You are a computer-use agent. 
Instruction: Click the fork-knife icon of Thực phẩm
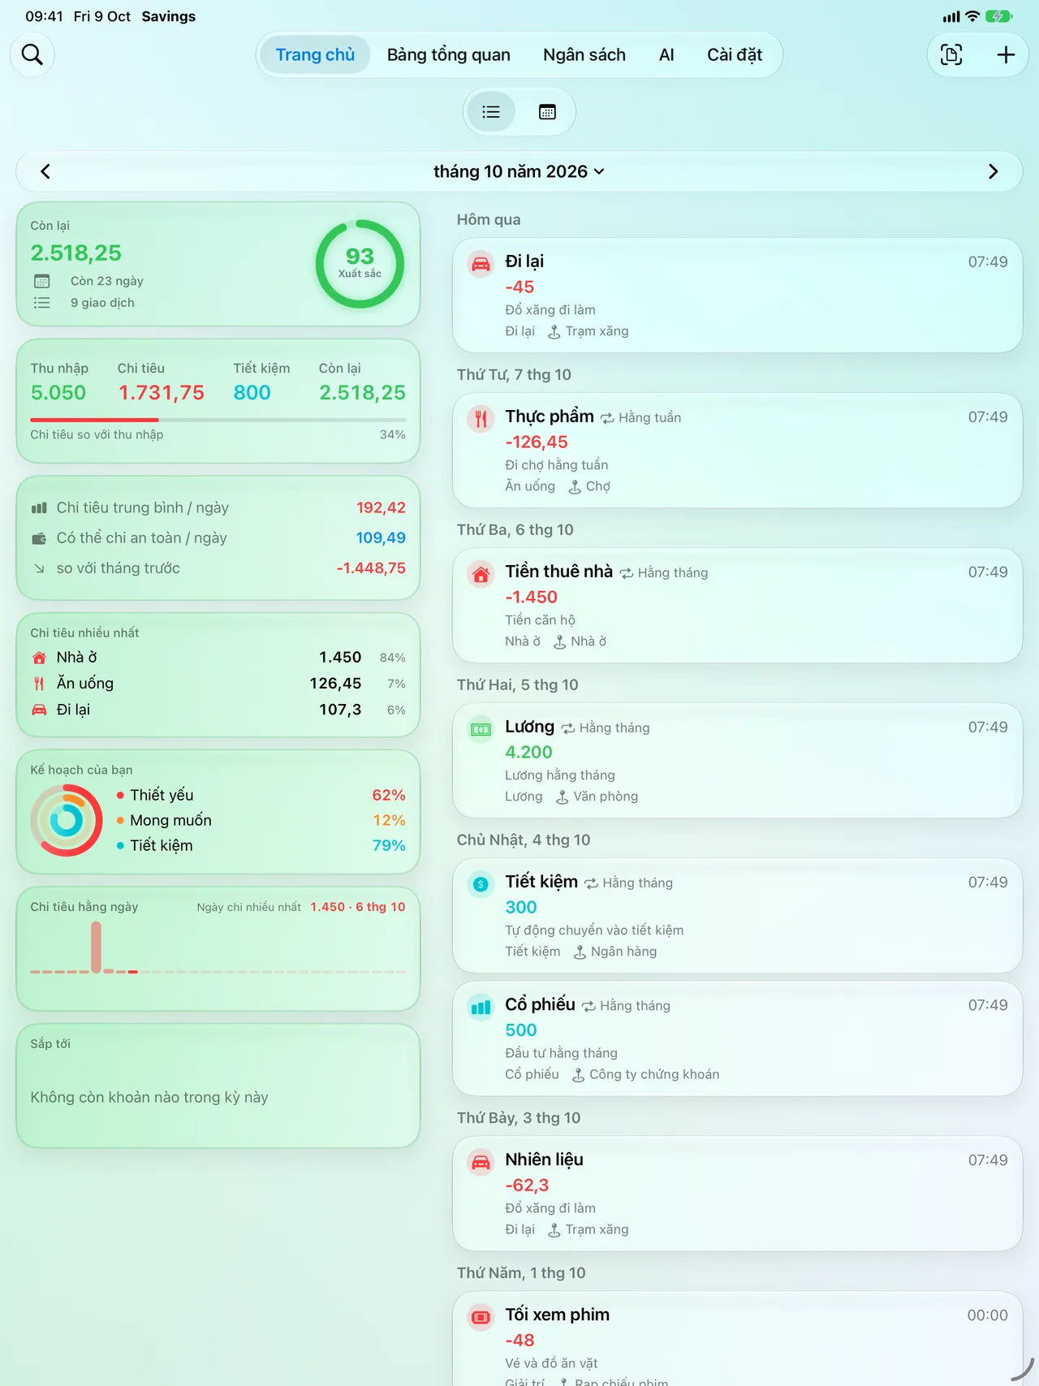pos(481,419)
